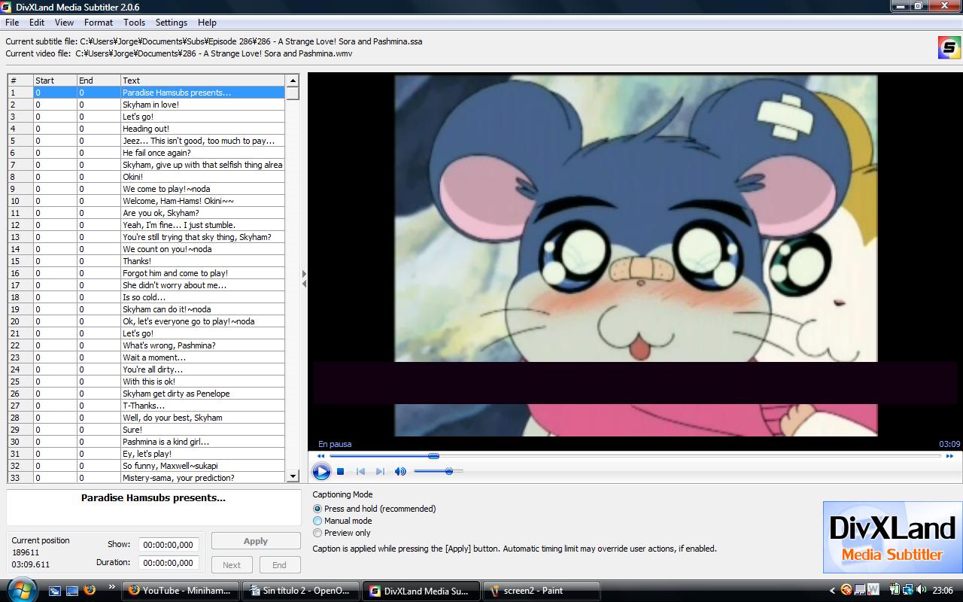
Task: Click the End column header
Action: pyautogui.click(x=99, y=81)
